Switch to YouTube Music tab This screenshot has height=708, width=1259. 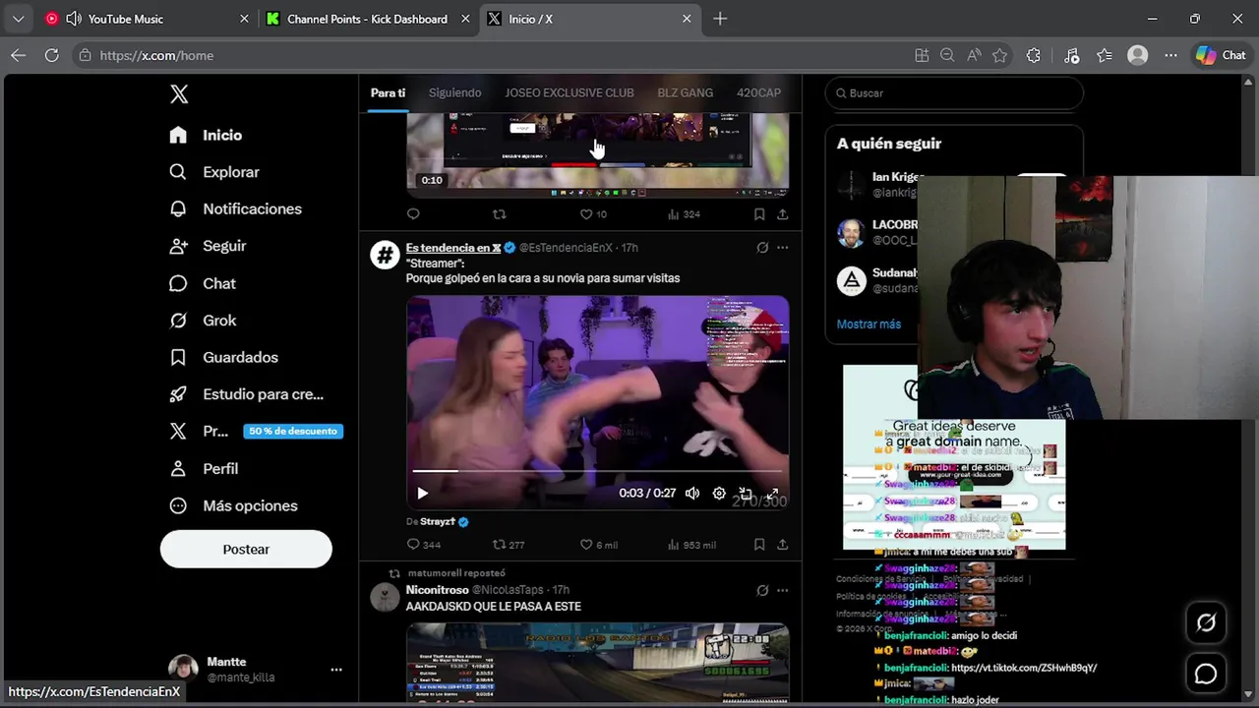coord(148,19)
